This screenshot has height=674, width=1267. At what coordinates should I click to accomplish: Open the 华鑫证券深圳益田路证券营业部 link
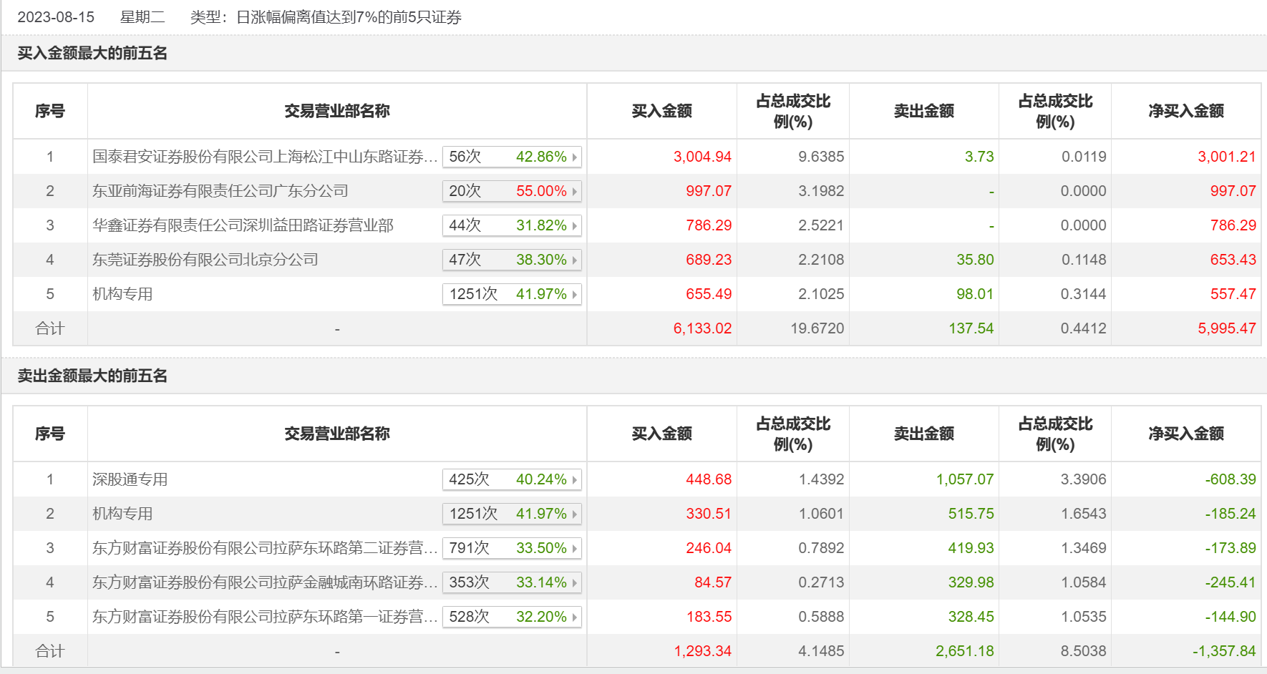click(243, 225)
